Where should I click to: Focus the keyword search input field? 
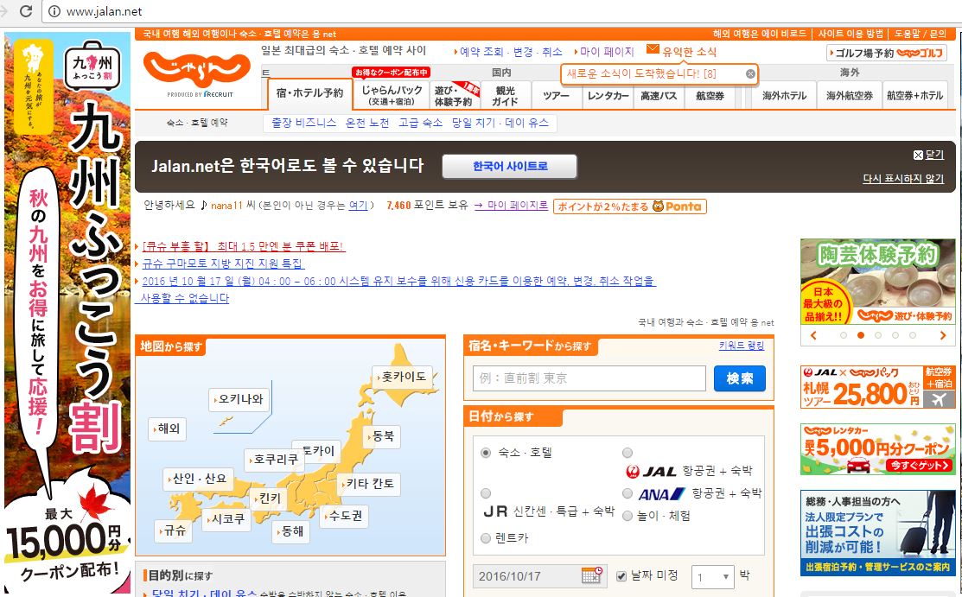click(x=589, y=378)
